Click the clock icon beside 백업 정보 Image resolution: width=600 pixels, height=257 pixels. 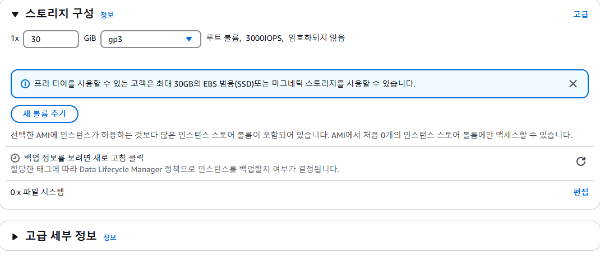(x=15, y=158)
